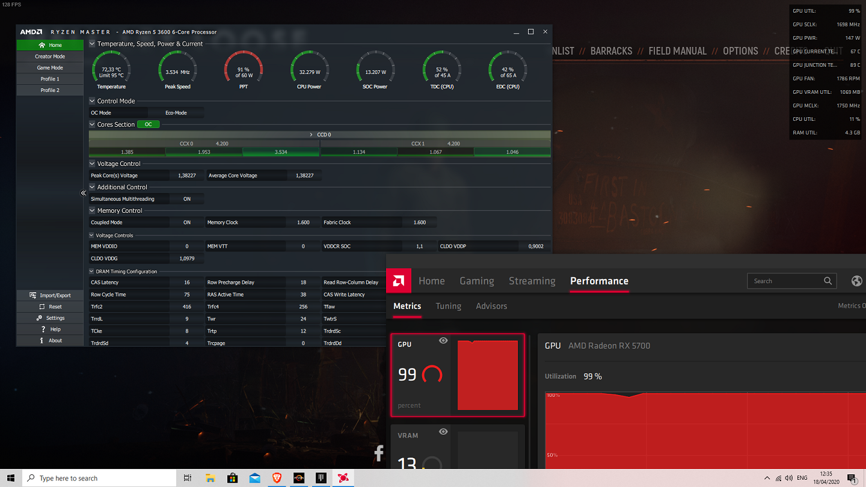Open Microsoft Store from the taskbar

click(232, 478)
